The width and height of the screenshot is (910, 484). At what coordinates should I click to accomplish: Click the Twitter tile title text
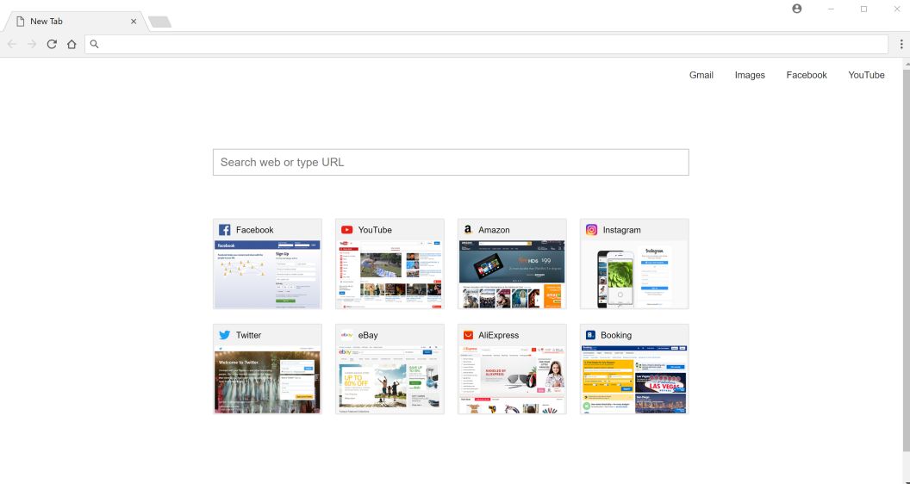[248, 335]
